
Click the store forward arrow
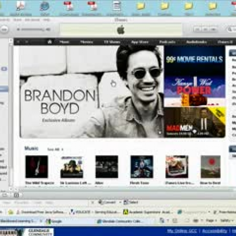27,42
